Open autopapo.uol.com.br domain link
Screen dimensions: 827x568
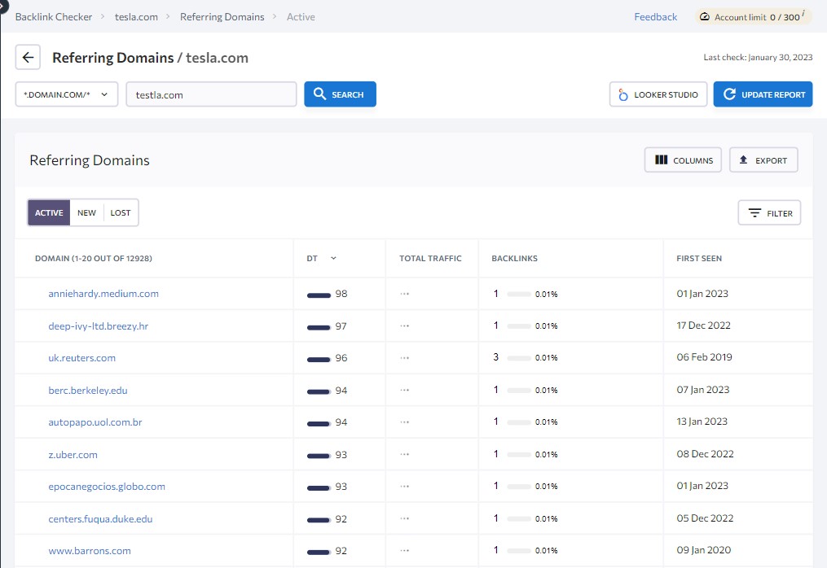pyautogui.click(x=95, y=422)
